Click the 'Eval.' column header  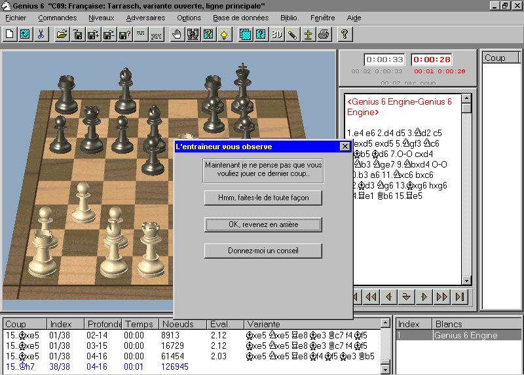point(225,324)
